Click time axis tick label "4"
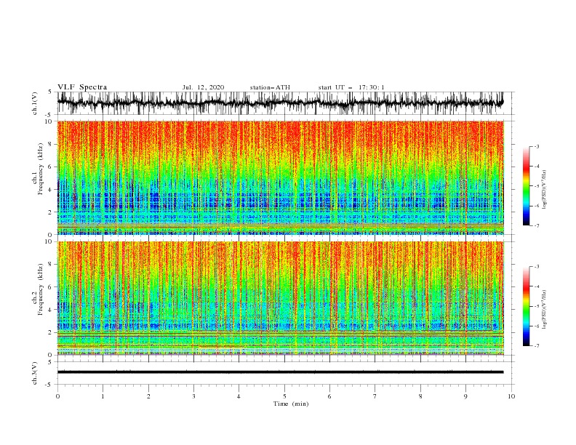 (239, 396)
